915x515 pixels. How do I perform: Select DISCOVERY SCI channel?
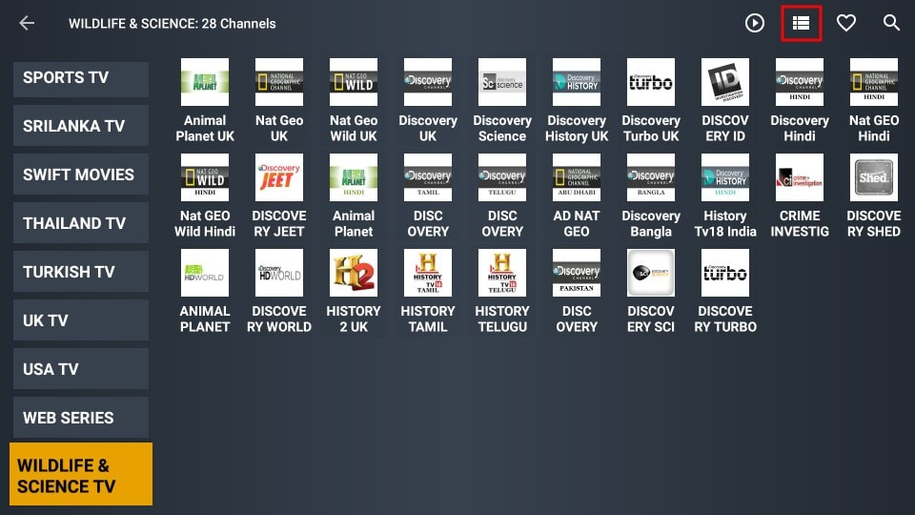pos(651,292)
